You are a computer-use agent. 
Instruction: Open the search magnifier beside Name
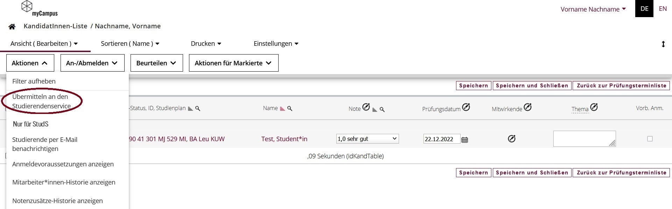point(290,109)
